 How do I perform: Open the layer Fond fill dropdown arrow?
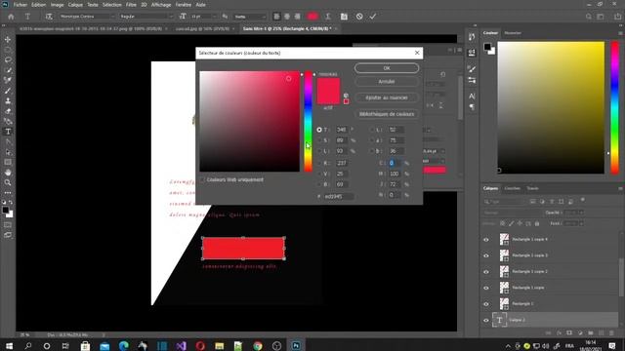(581, 223)
